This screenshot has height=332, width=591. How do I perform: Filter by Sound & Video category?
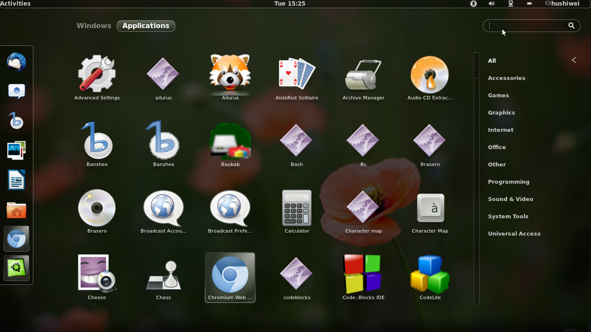coord(511,199)
